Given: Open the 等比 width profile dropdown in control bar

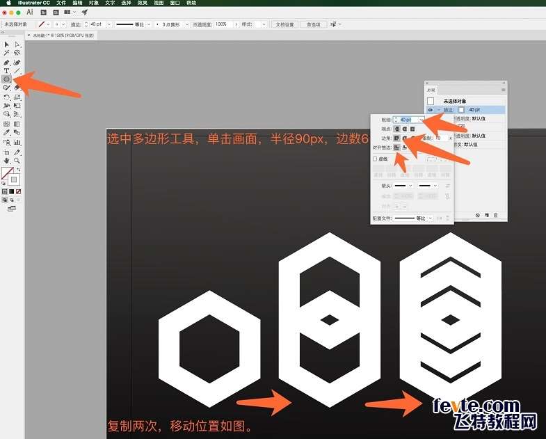Looking at the screenshot, I should 149,24.
